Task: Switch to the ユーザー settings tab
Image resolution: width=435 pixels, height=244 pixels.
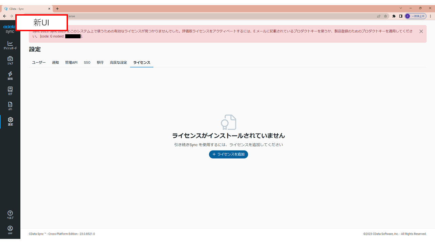Action: point(38,62)
